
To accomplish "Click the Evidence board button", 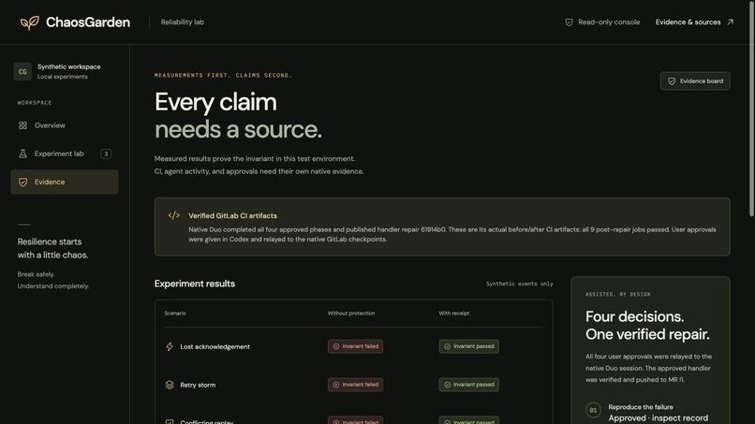I will [x=695, y=80].
